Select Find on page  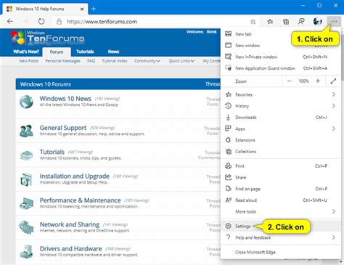(281, 189)
